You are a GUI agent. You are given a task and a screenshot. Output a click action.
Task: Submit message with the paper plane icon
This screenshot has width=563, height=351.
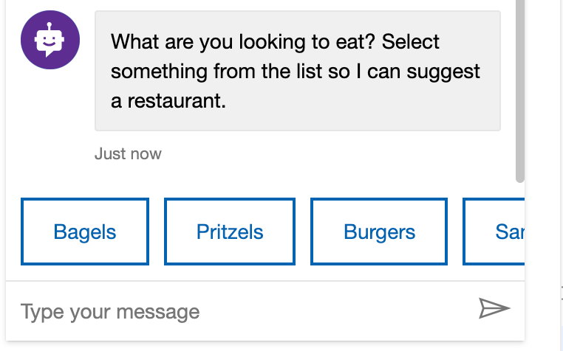tap(494, 308)
